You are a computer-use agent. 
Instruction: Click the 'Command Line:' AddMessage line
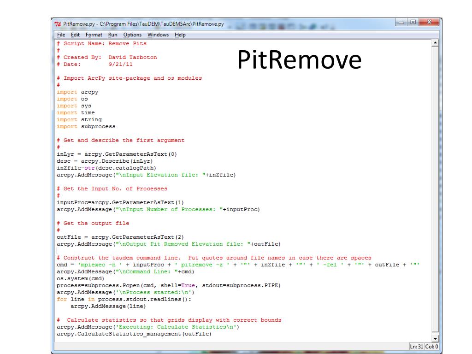[x=125, y=272]
